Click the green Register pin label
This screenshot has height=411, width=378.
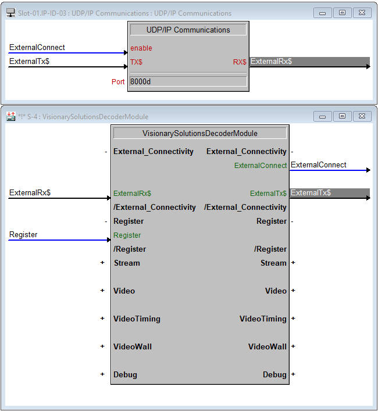click(127, 235)
